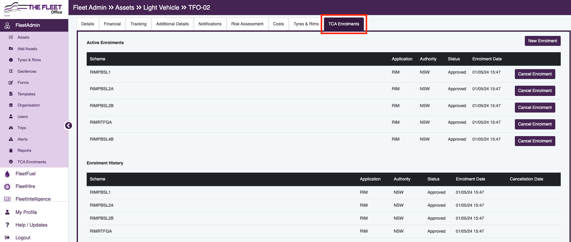Cancel enrolment for RIMPBSL2B
The width and height of the screenshot is (571, 242).
tap(535, 107)
